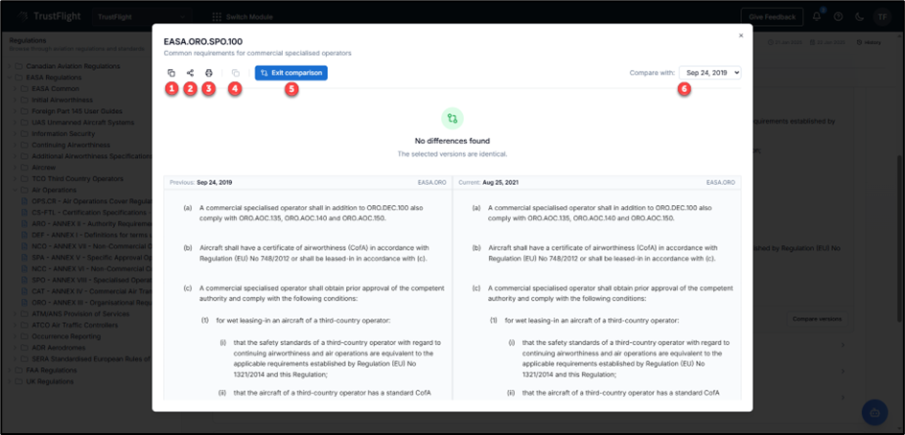905x435 pixels.
Task: Select the Air Operations folder in the tree
Action: (54, 190)
